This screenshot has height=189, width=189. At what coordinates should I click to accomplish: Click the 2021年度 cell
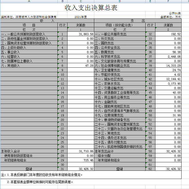click(x=81, y=17)
